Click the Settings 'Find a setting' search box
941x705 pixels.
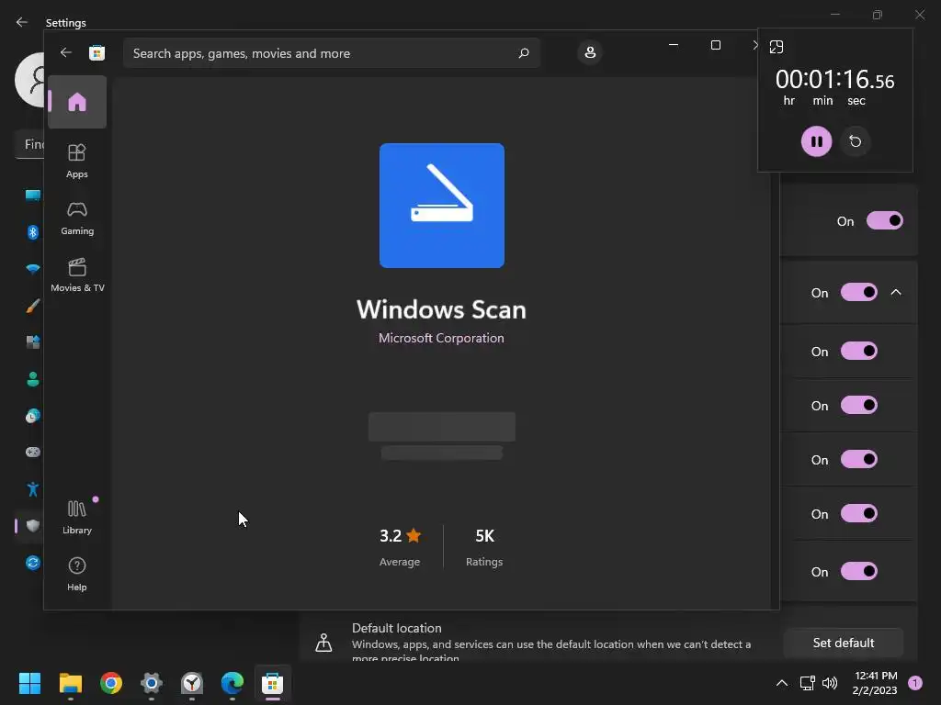[29, 144]
